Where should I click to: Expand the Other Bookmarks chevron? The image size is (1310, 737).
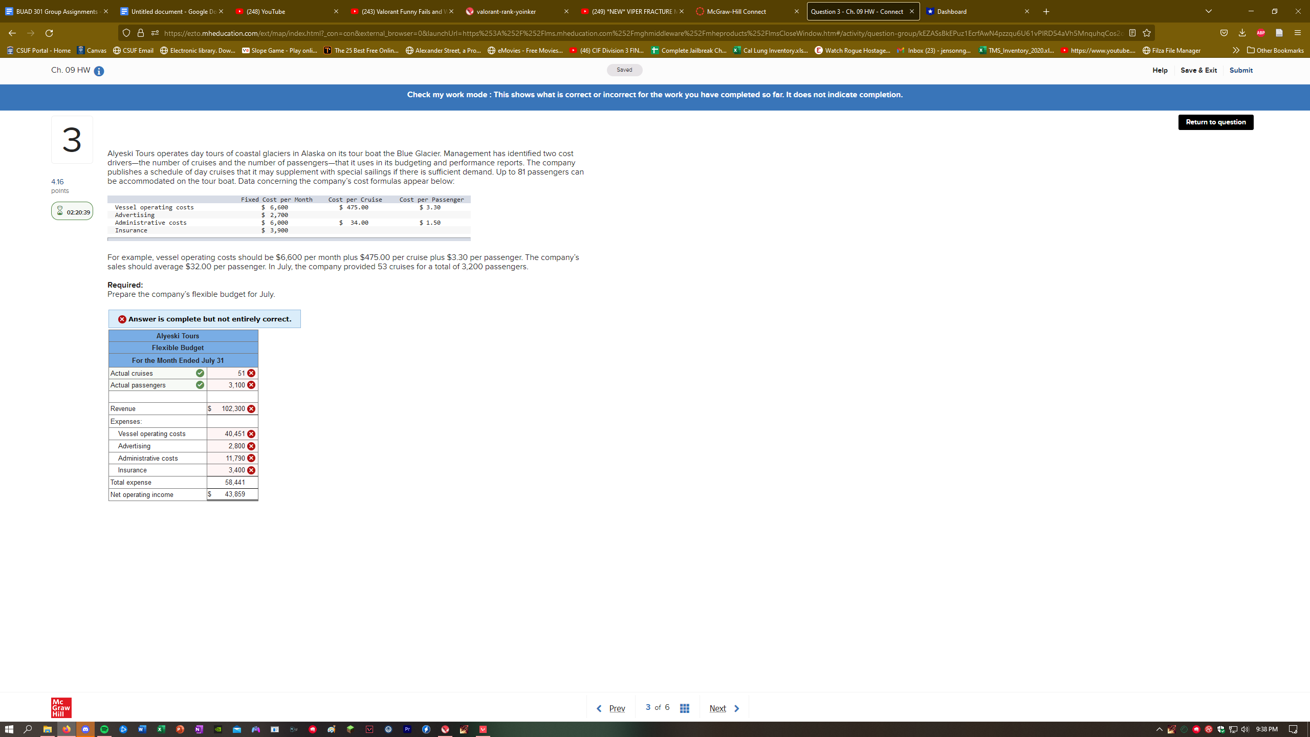point(1236,50)
